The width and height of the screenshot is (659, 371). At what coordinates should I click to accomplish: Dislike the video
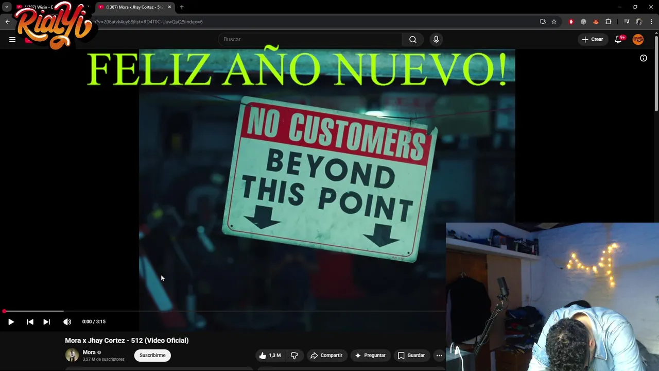coord(294,355)
